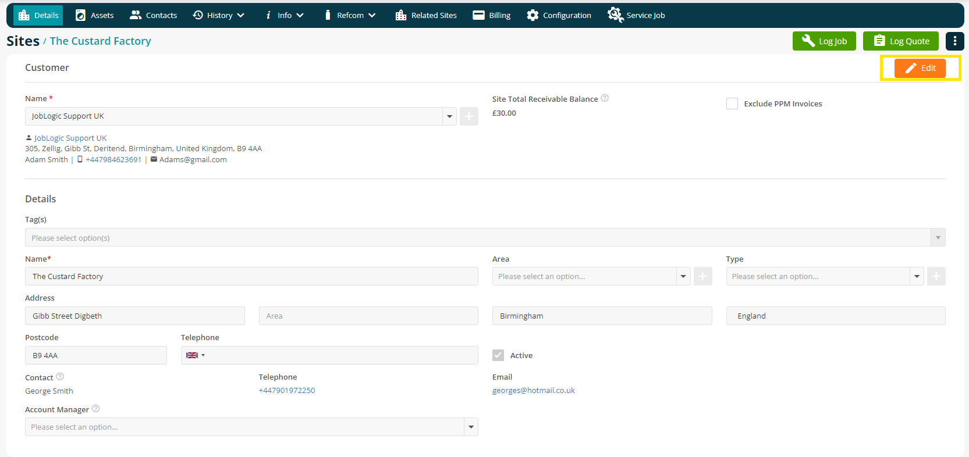Open the Configuration tab
The width and height of the screenshot is (969, 457).
point(559,15)
